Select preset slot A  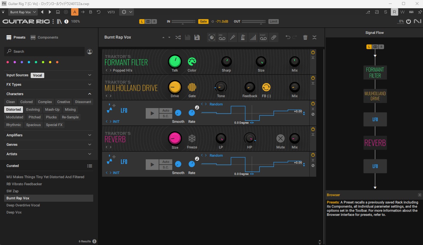pos(75,12)
